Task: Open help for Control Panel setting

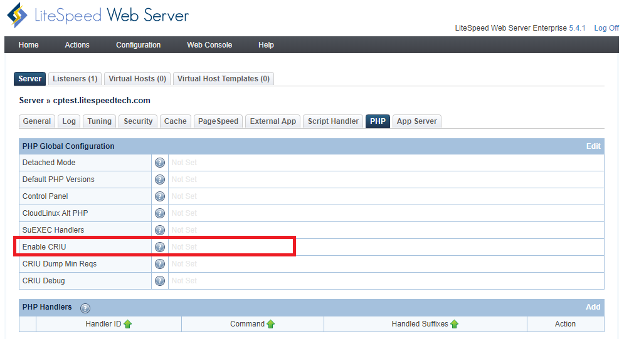Action: point(160,196)
